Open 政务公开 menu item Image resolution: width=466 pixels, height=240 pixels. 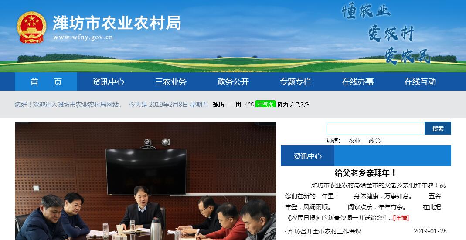tap(233, 81)
